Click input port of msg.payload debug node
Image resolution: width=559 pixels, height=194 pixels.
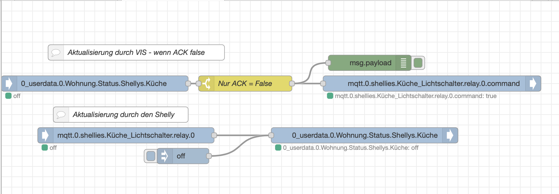pos(328,63)
